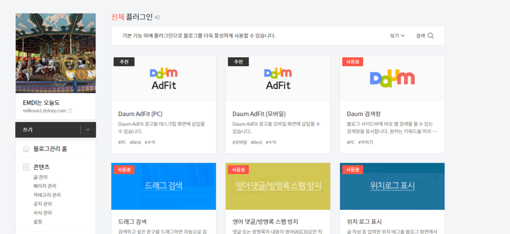Click 사용중 badge on Daum 검색창 card

353,62
